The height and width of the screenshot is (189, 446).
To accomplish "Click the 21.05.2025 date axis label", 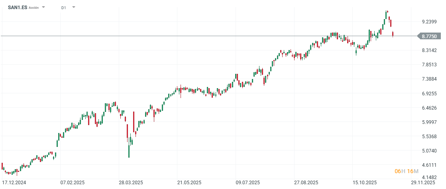I will pos(189,183).
